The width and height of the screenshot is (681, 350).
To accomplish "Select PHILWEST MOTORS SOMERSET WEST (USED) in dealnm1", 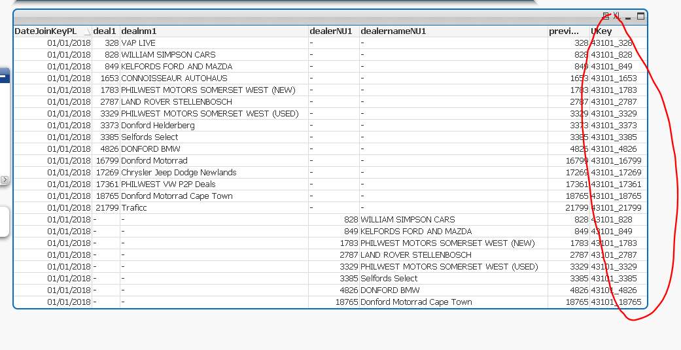I will [x=210, y=113].
